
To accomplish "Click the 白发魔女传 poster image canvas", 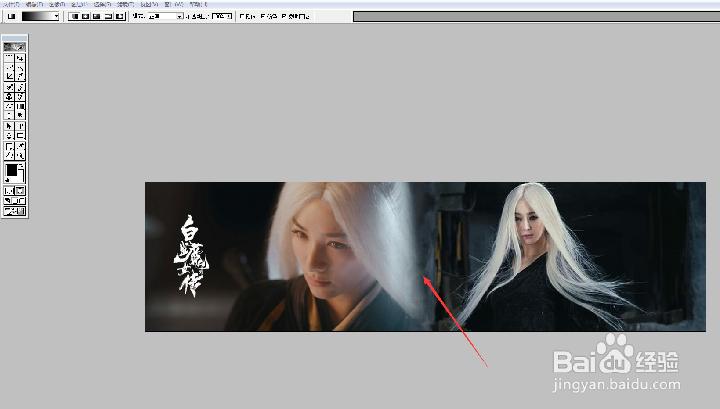I will click(x=425, y=257).
